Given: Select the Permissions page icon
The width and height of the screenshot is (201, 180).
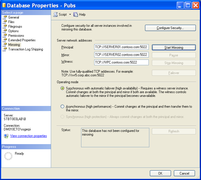Looking at the screenshot, I should click(x=4, y=36).
